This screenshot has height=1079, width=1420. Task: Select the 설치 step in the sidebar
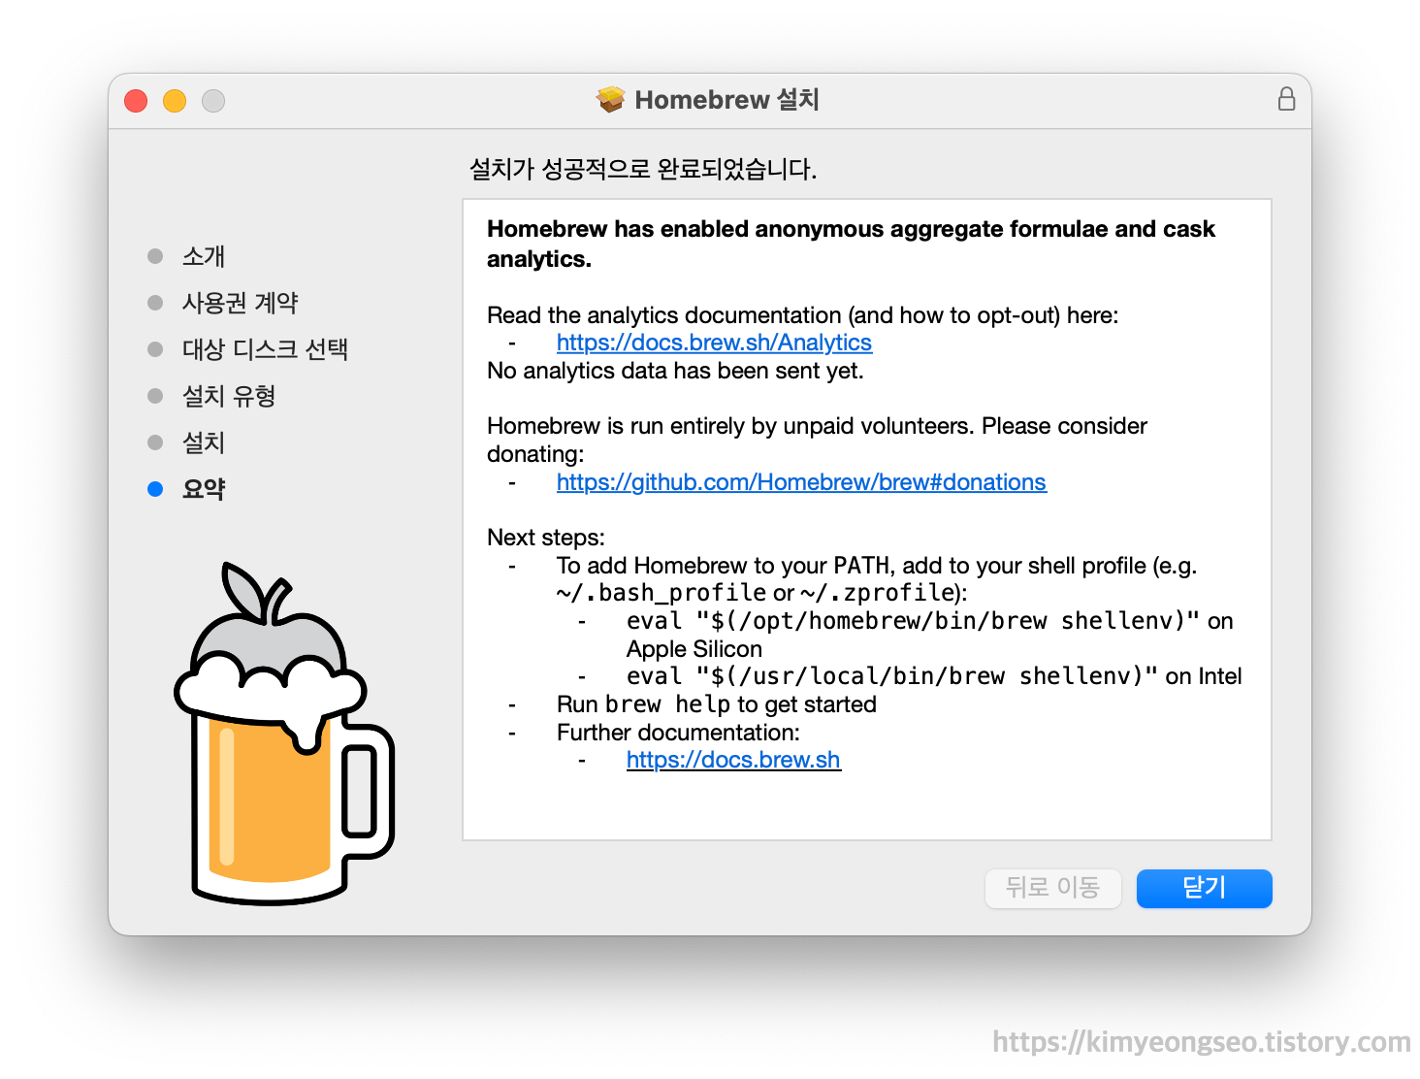pyautogui.click(x=204, y=442)
